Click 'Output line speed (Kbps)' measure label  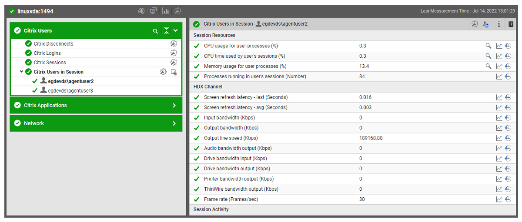pyautogui.click(x=231, y=138)
